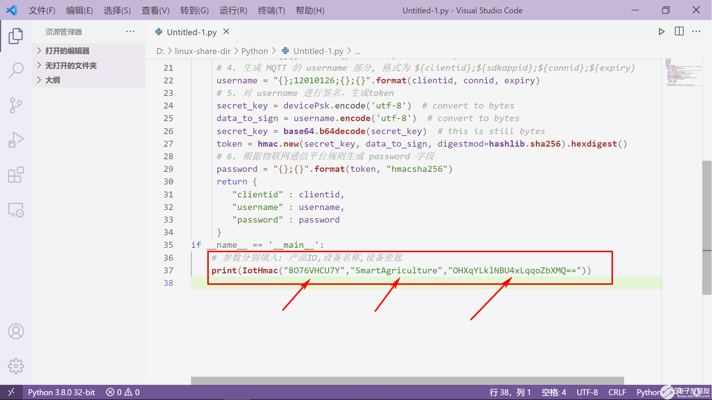Image resolution: width=712 pixels, height=400 pixels.
Task: Split the editor to the right
Action: [679, 31]
